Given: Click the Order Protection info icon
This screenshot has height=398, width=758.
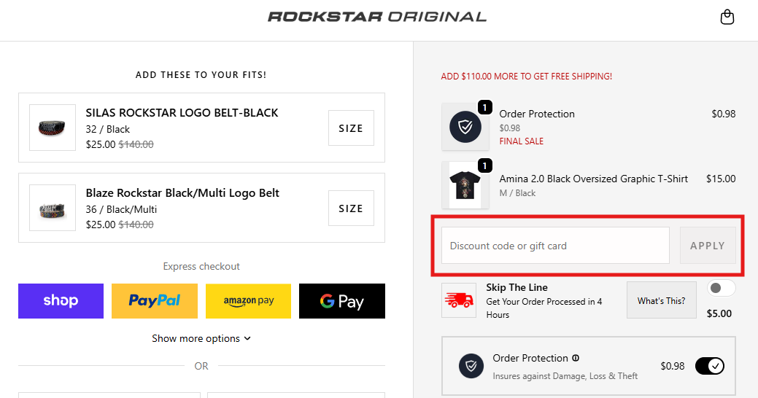Looking at the screenshot, I should click(x=576, y=358).
